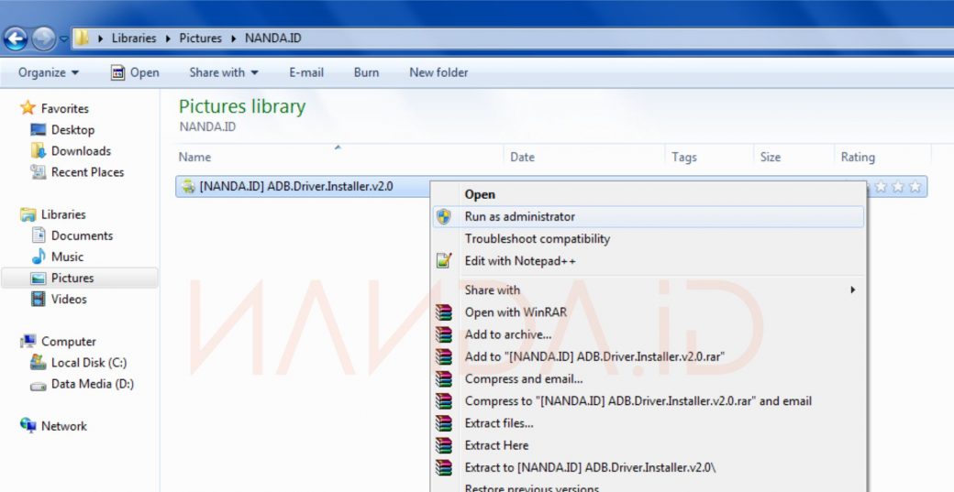Click the Pictures breadcrumb in address bar
This screenshot has width=954, height=492.
coord(200,38)
